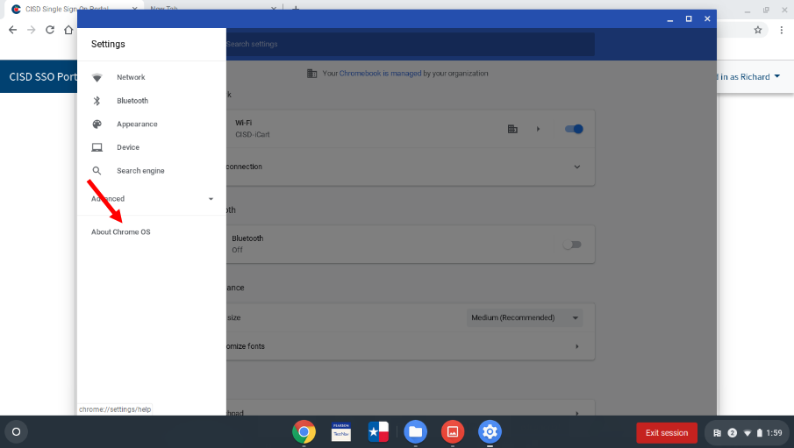The width and height of the screenshot is (794, 448).
Task: Open the Files app on shelf
Action: 415,431
